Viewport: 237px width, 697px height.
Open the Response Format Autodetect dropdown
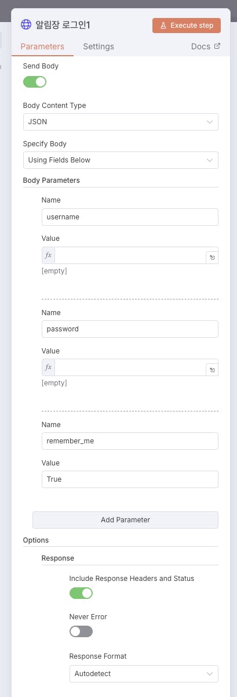coord(144,674)
